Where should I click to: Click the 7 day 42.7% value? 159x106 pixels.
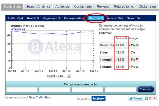pos(120,52)
